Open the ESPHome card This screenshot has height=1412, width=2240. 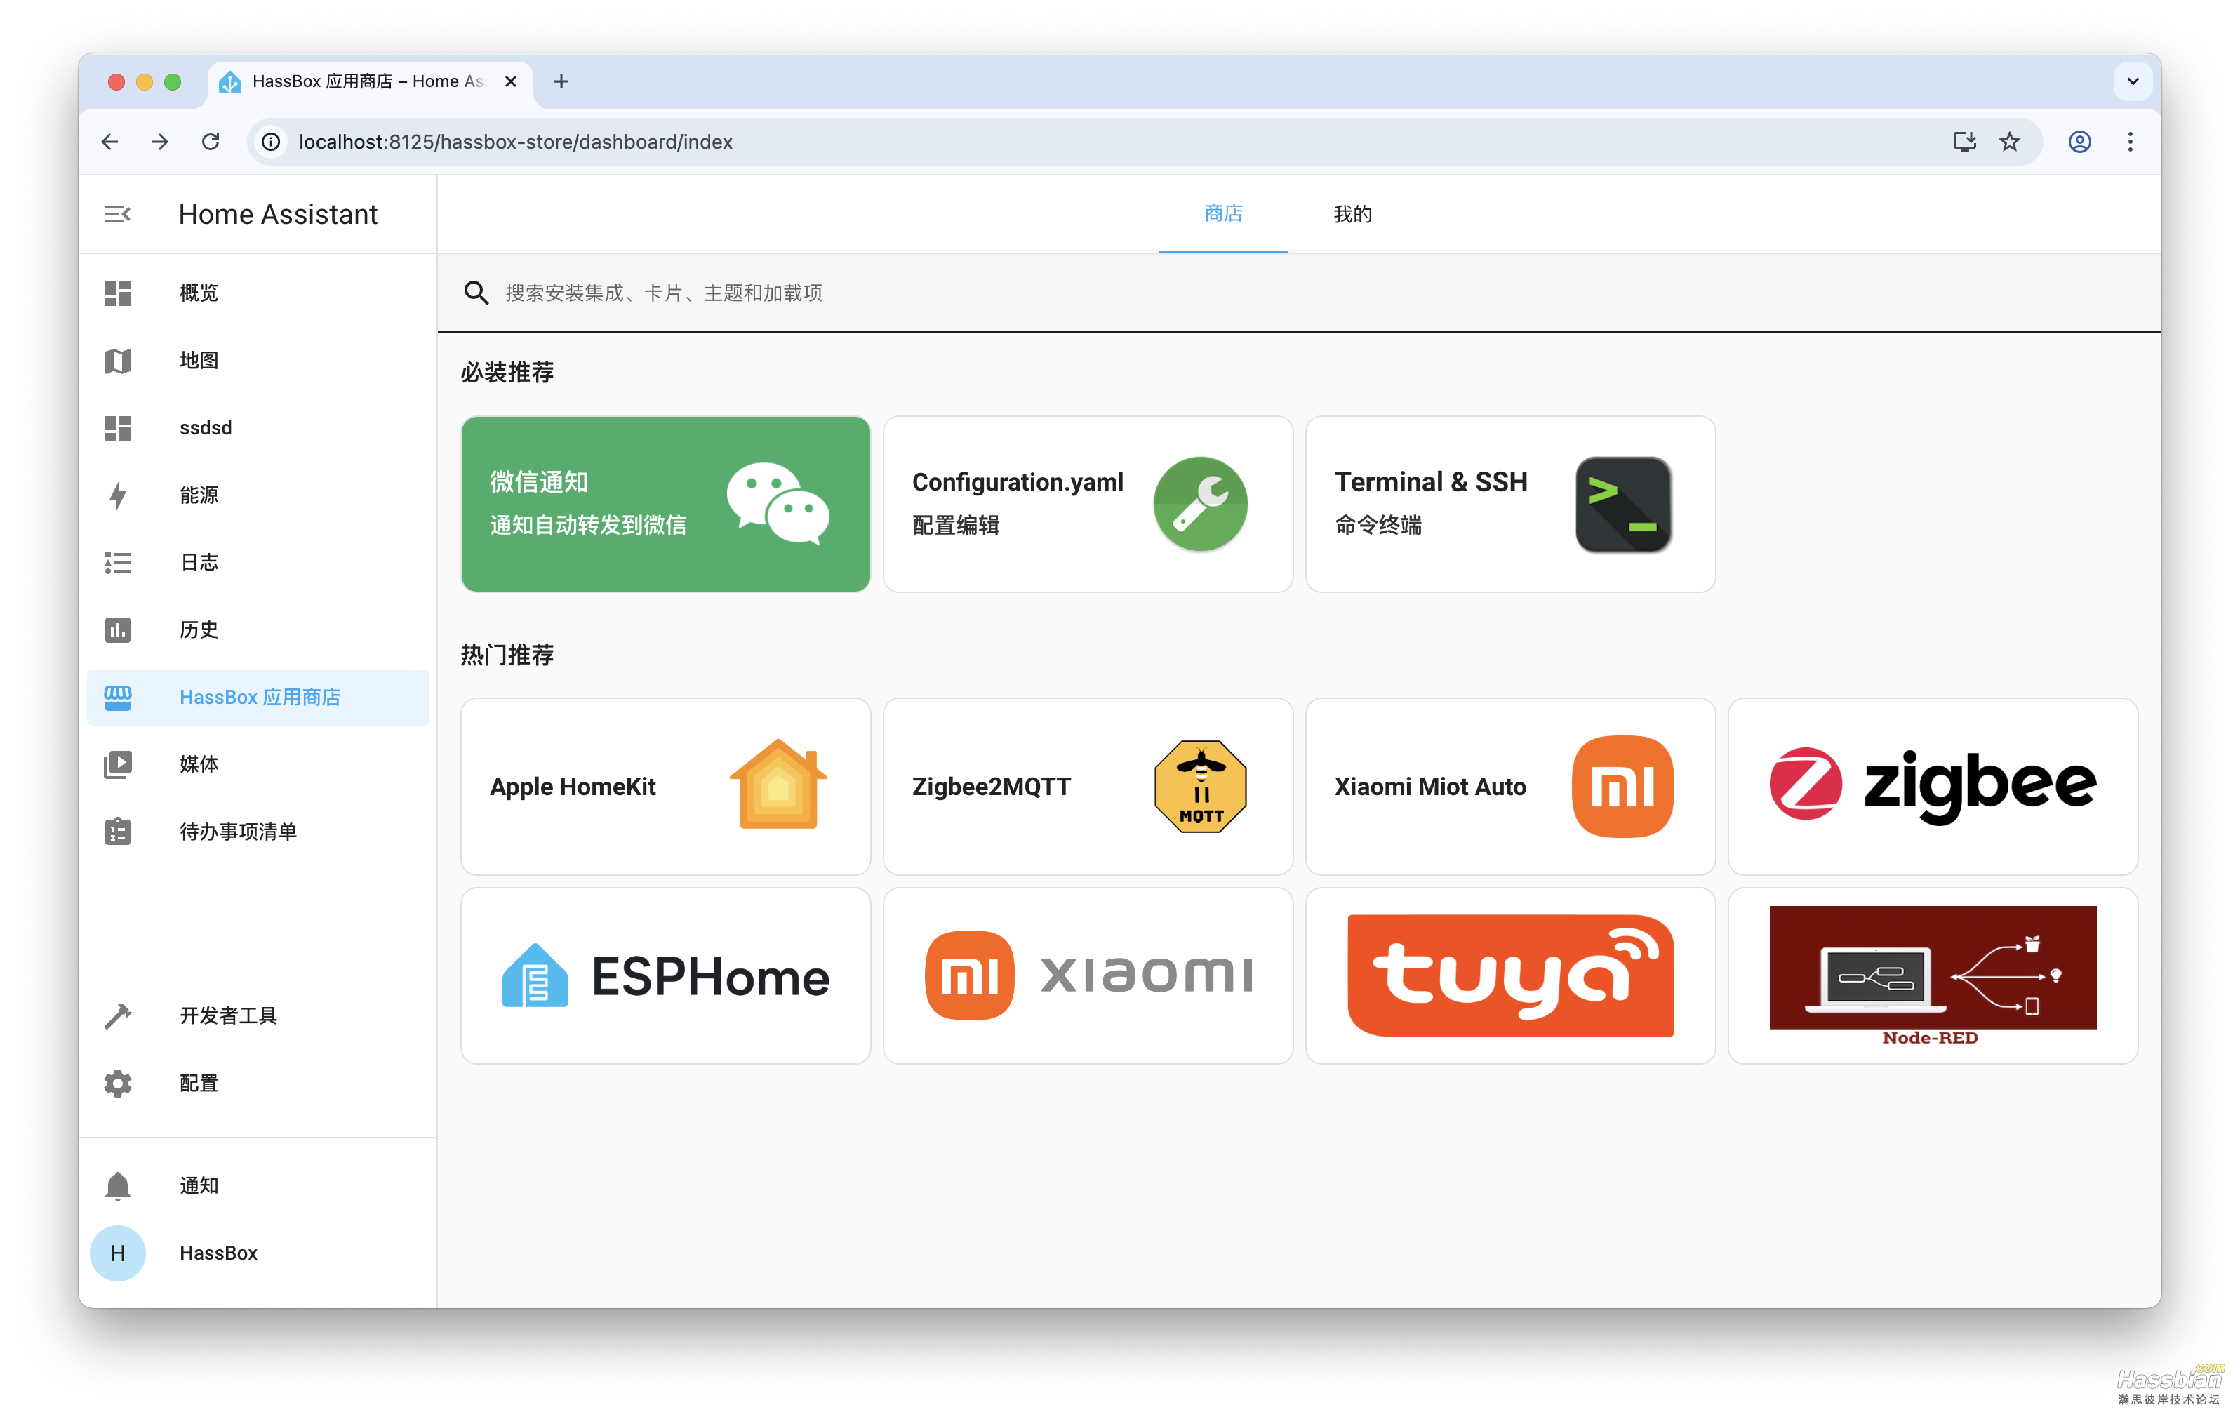665,975
